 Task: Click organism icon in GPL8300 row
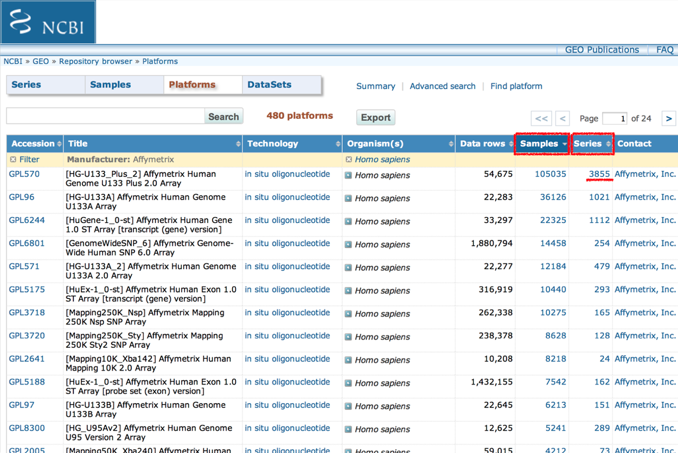pos(349,429)
